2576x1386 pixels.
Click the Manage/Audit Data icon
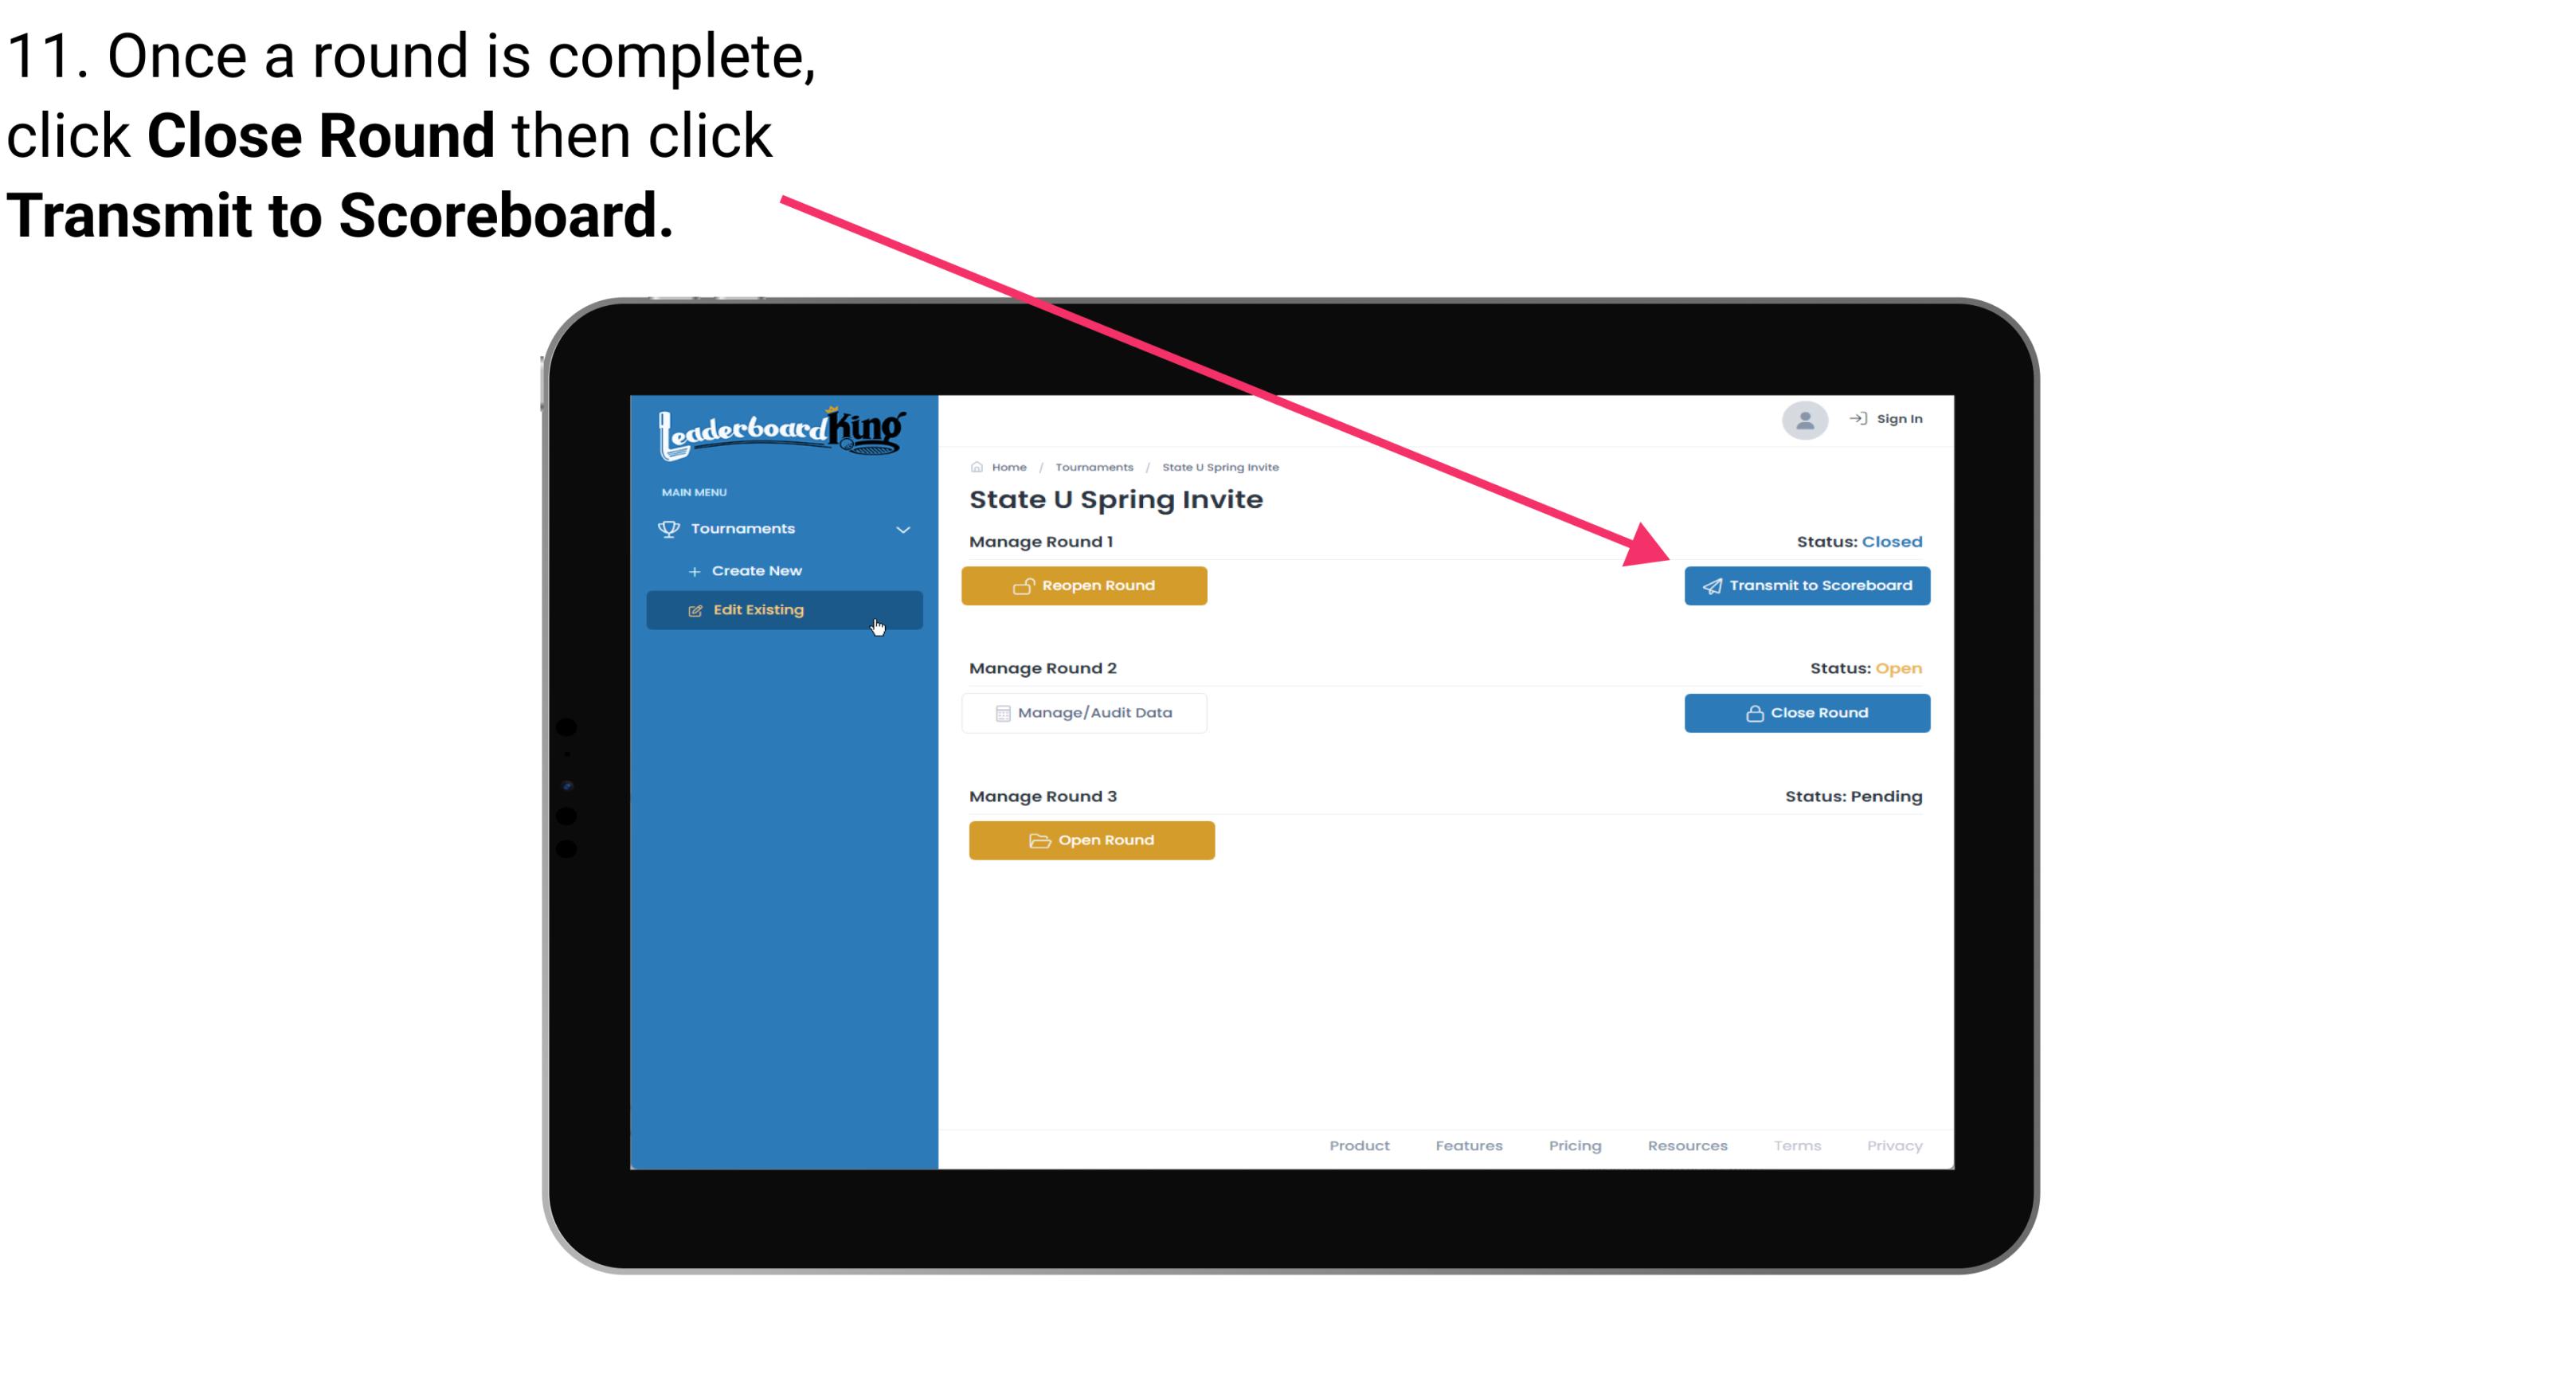(1000, 712)
